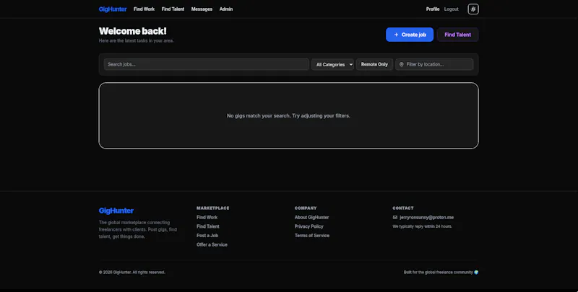This screenshot has height=292, width=578.
Task: Open the Offer a Service link
Action: (212, 245)
